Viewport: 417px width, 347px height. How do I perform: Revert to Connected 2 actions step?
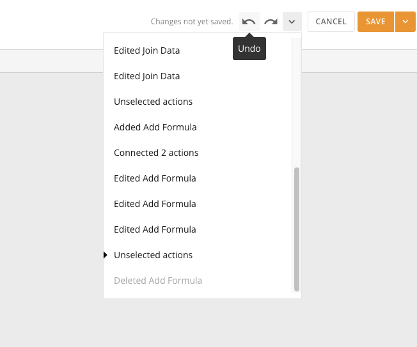[156, 153]
